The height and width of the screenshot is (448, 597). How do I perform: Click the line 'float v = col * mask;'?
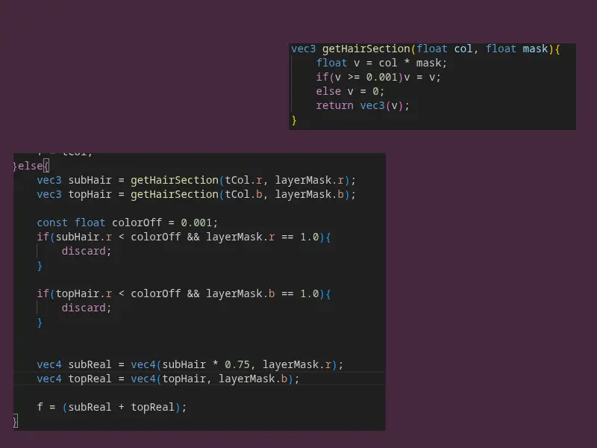click(x=381, y=63)
